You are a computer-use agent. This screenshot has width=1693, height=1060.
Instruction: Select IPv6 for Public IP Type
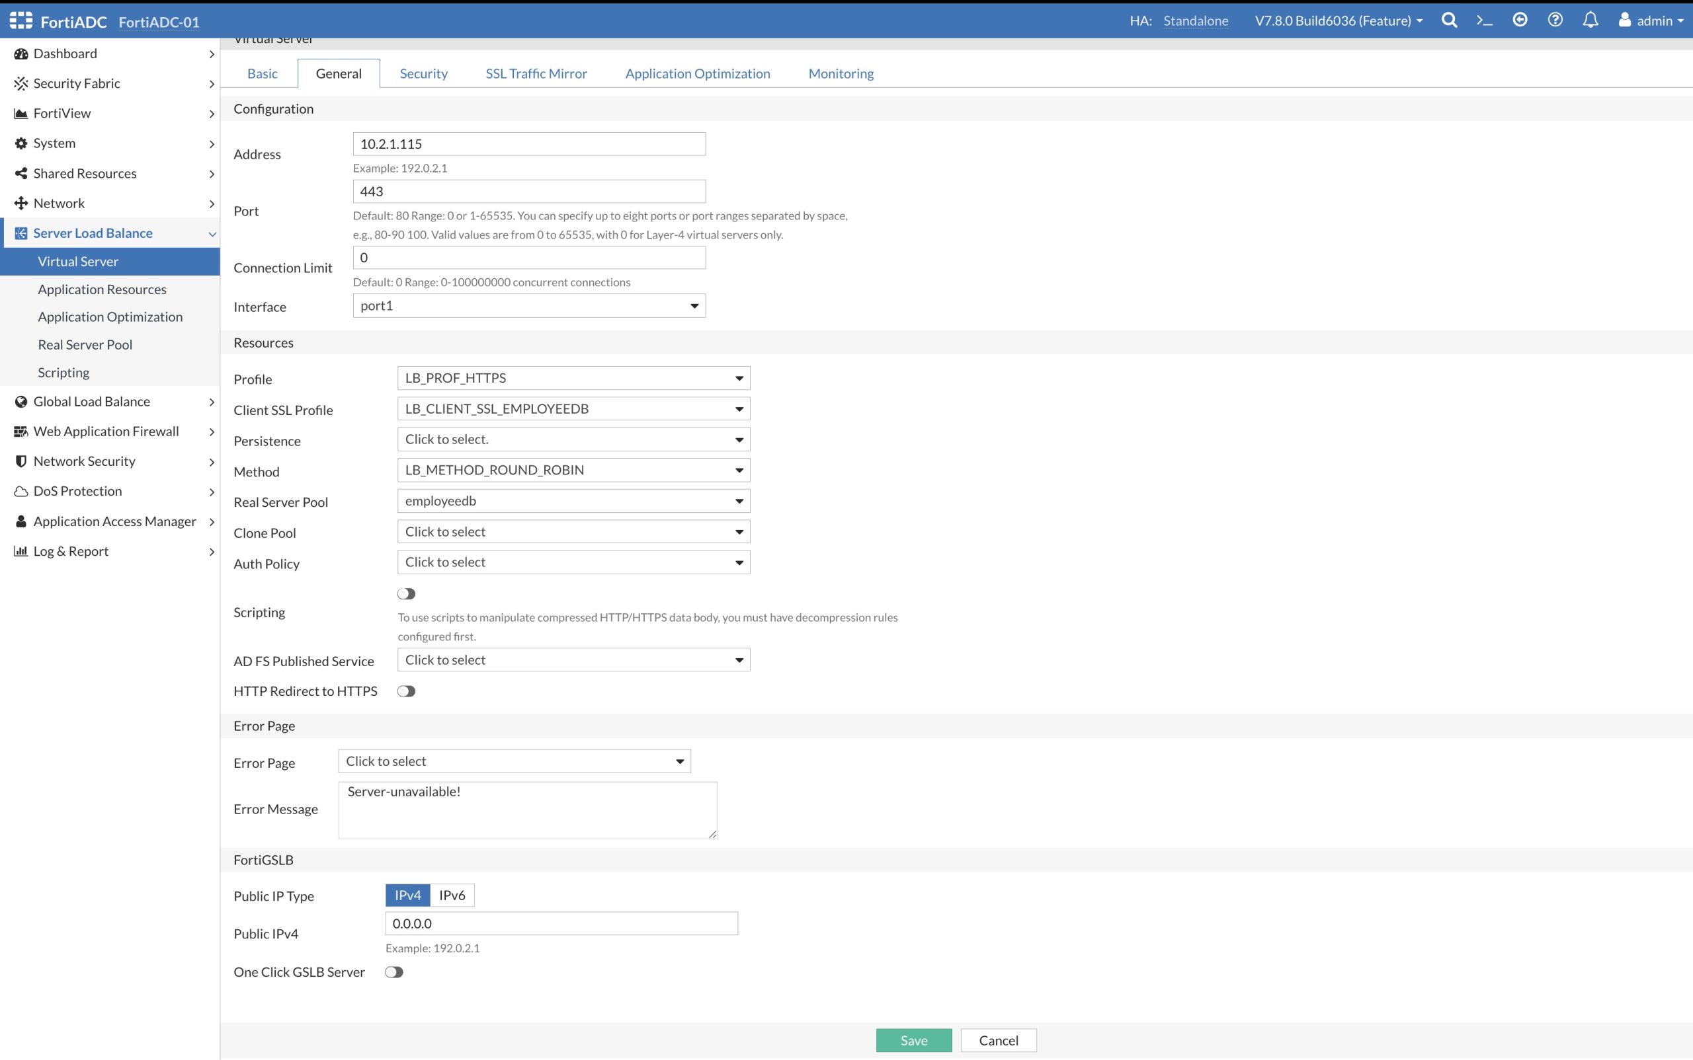[452, 895]
